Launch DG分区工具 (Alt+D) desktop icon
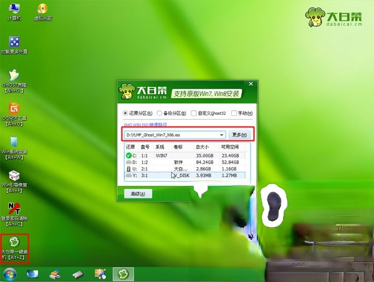 coord(14,115)
